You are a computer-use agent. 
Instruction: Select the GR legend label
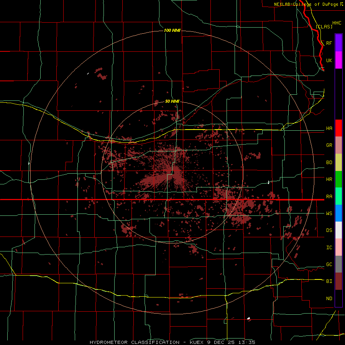pyautogui.click(x=329, y=145)
